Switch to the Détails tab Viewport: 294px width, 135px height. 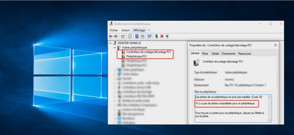[x=215, y=54]
